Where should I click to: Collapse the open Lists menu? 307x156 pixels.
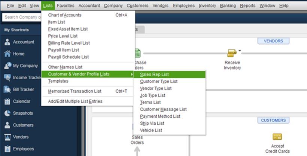click(x=48, y=6)
